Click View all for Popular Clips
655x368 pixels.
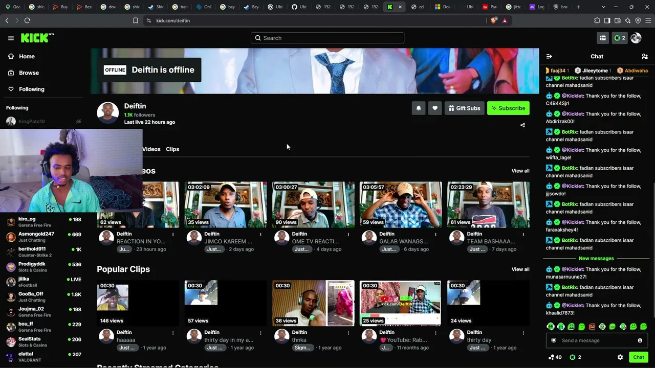[520, 269]
